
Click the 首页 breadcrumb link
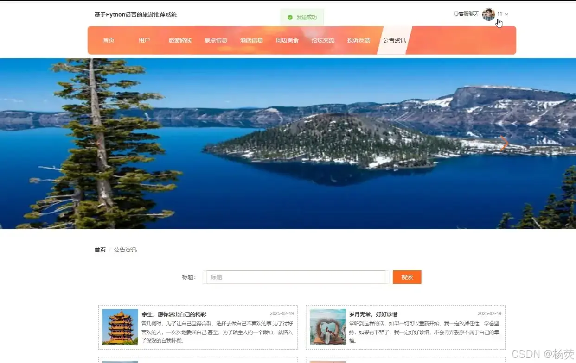(100, 250)
